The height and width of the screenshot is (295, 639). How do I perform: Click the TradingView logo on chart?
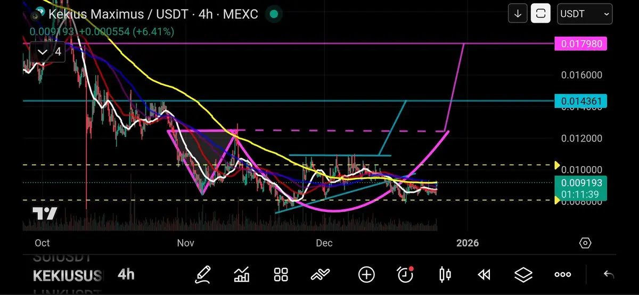coord(45,214)
